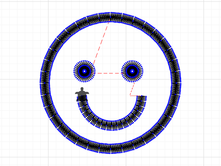Select the right eye stitched circle

[132, 71]
